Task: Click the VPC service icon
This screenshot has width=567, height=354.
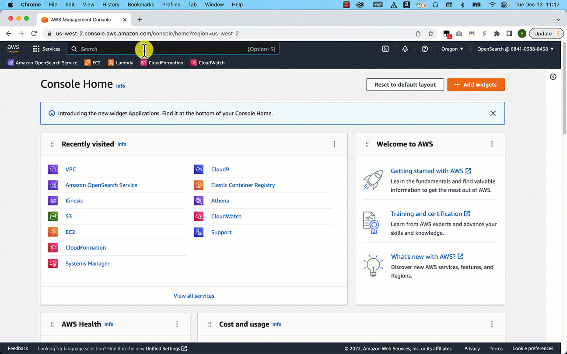Action: (x=53, y=169)
